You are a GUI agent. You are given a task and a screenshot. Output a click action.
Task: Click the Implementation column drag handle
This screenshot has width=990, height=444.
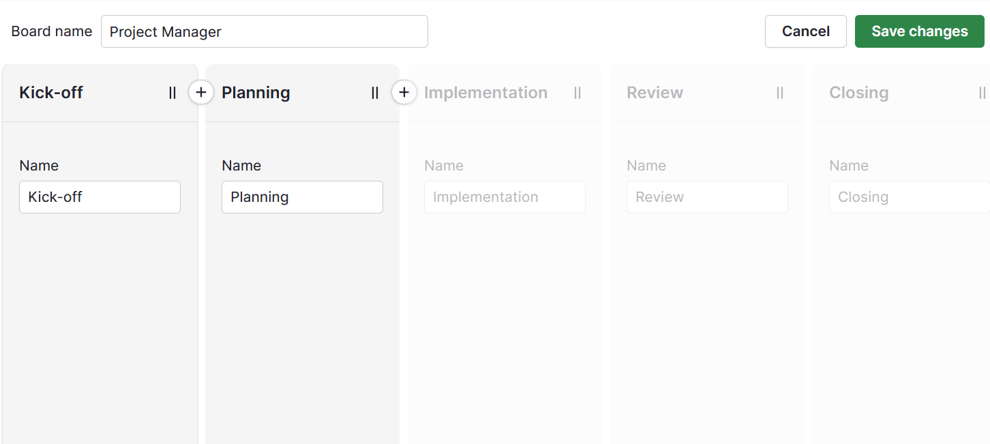577,93
